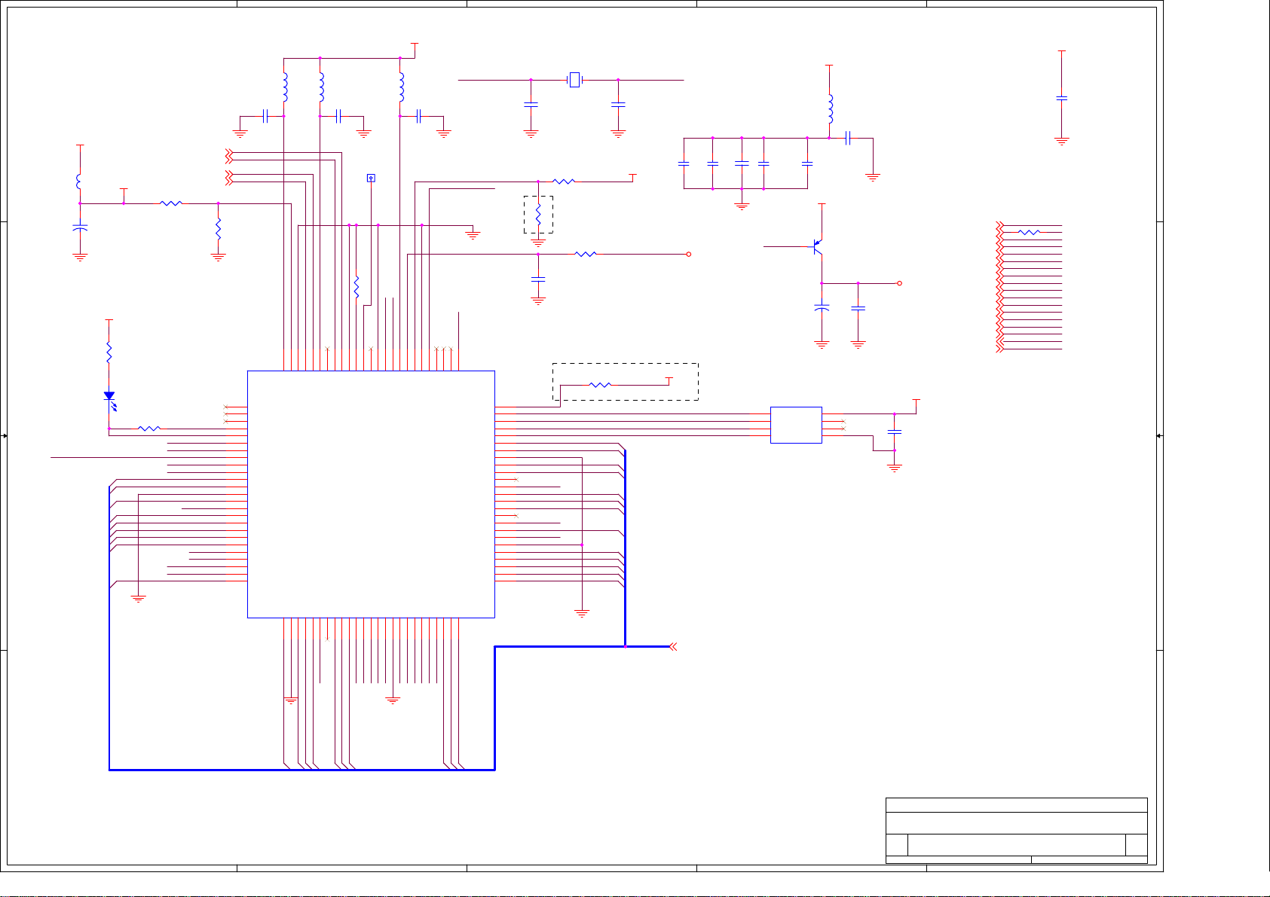Select the crystal oscillator symbol
The height and width of the screenshot is (897, 1270).
tap(574, 79)
